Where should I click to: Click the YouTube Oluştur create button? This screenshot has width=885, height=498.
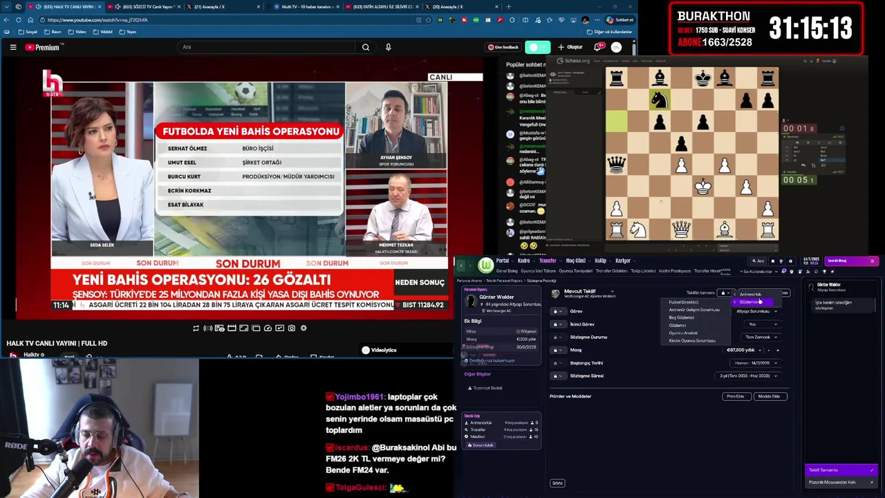click(570, 47)
